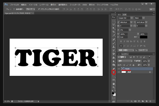This screenshot has width=159, height=106.
Task: Open the kerning dropdown
Action: coord(131,26)
